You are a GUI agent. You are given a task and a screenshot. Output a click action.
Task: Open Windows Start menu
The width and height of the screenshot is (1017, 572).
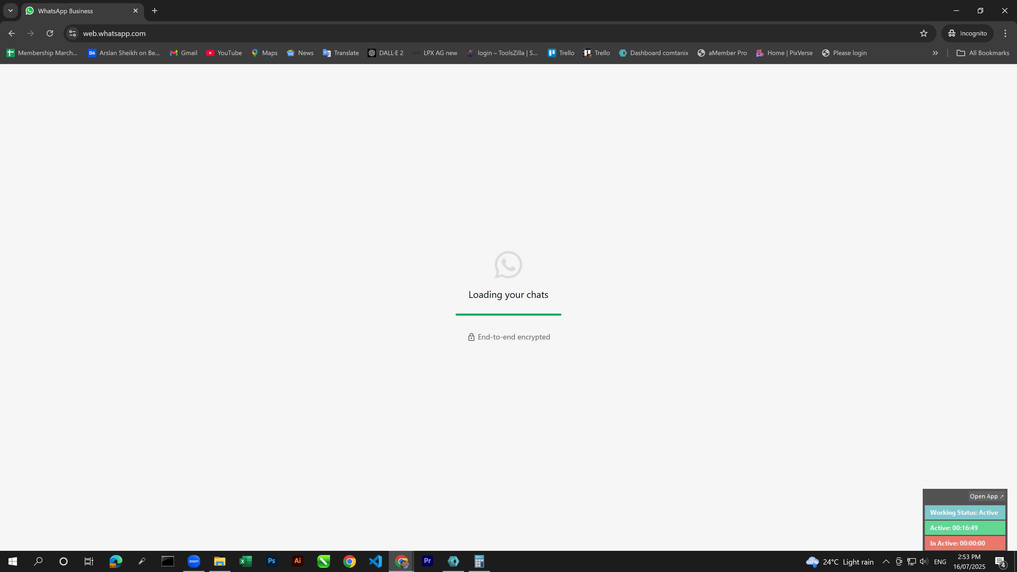[x=13, y=561]
